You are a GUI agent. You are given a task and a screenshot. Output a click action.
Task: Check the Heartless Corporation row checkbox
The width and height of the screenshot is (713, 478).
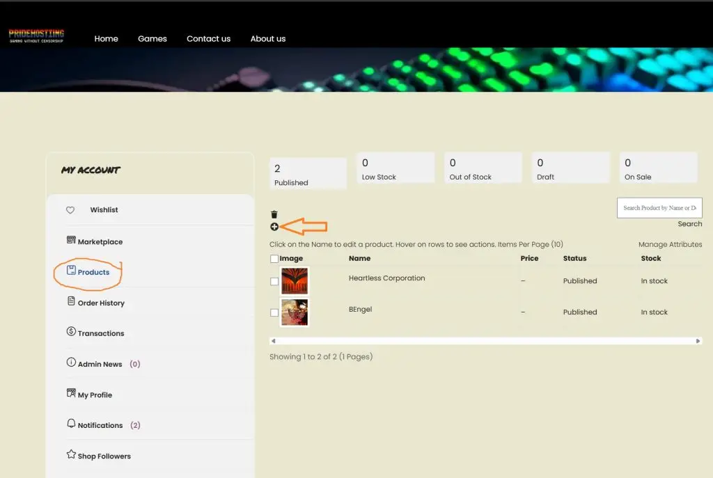coord(274,282)
